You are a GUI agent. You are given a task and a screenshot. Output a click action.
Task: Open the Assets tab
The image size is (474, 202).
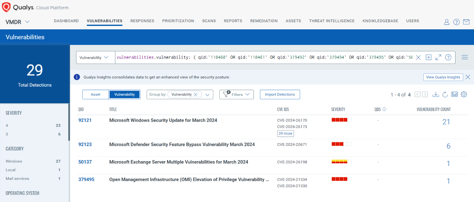pyautogui.click(x=293, y=21)
